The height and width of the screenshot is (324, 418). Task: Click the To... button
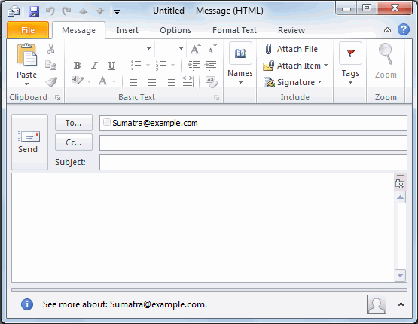click(74, 123)
